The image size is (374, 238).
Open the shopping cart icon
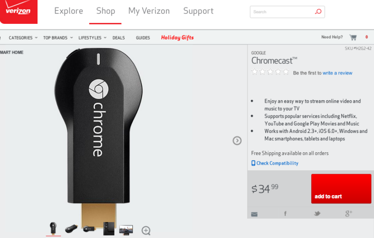click(x=353, y=37)
